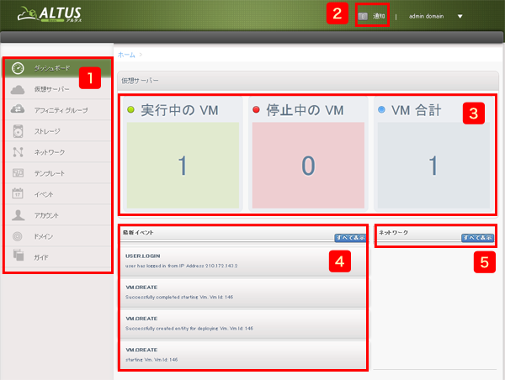
Task: Click the notification count badge
Action: click(x=363, y=16)
